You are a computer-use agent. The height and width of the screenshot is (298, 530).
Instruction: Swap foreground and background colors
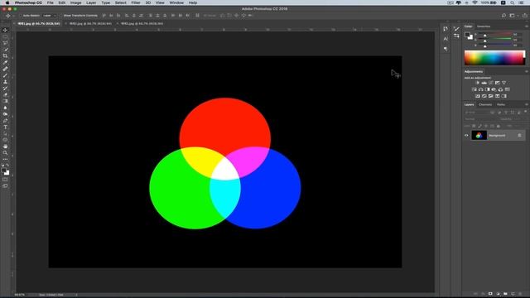pyautogui.click(x=7, y=166)
